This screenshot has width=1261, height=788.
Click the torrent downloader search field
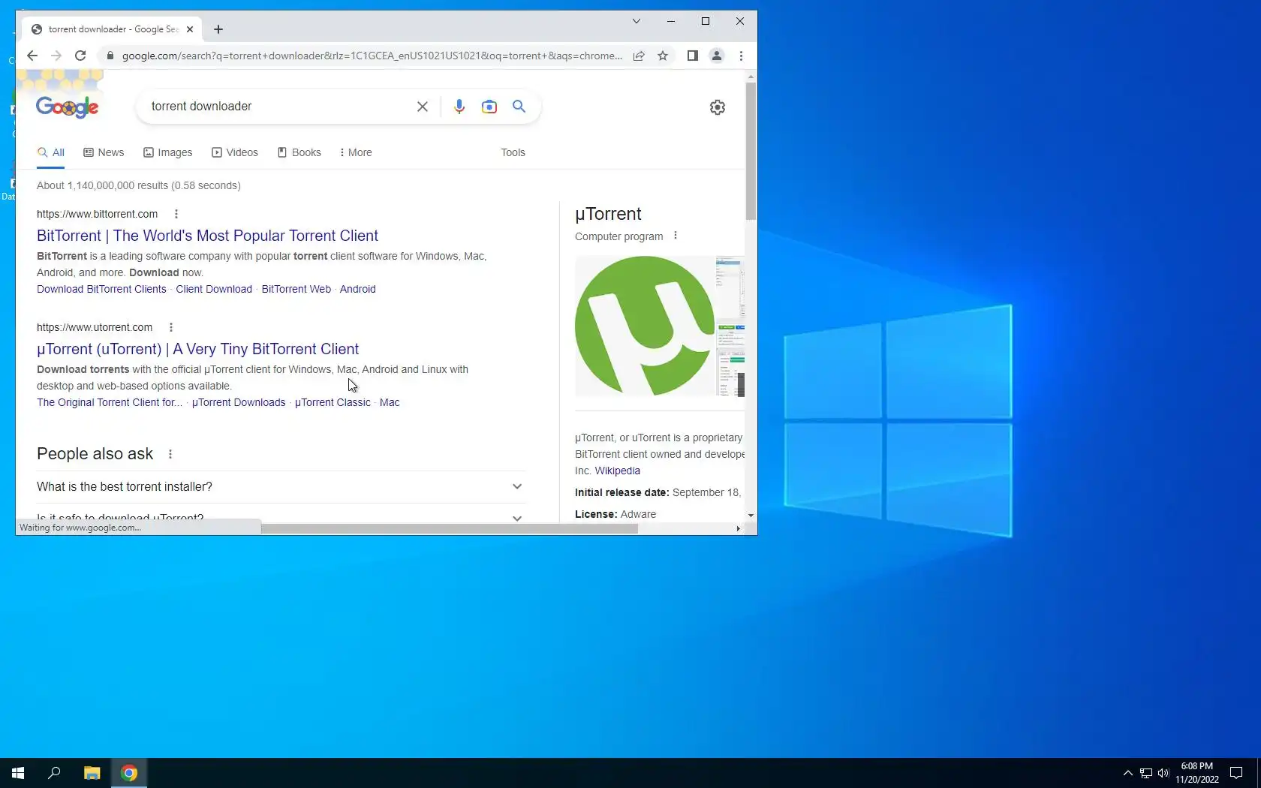point(278,107)
